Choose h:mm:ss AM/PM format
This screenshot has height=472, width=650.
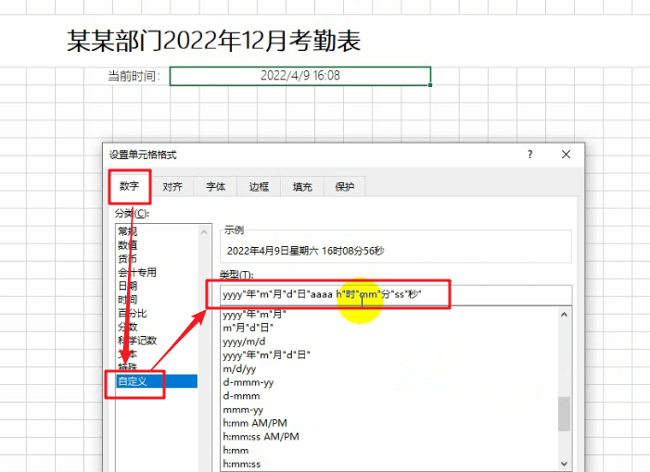click(x=261, y=437)
